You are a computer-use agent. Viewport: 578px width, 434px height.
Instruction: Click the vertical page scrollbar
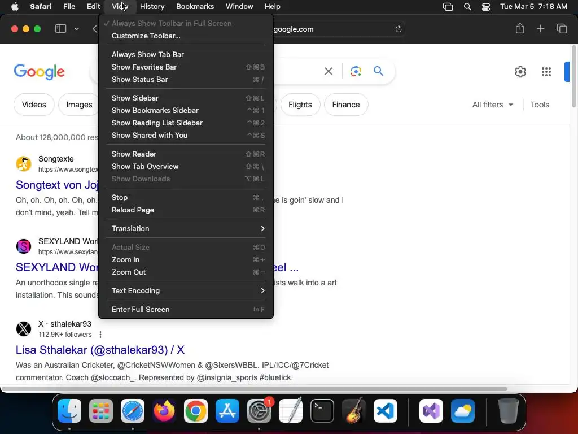pos(574,76)
